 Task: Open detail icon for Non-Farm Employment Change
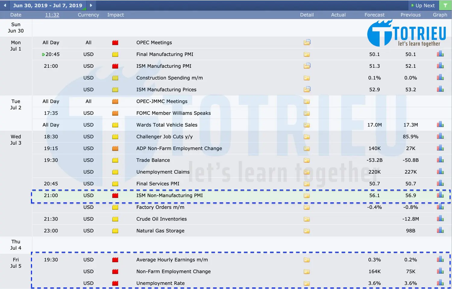[307, 272]
